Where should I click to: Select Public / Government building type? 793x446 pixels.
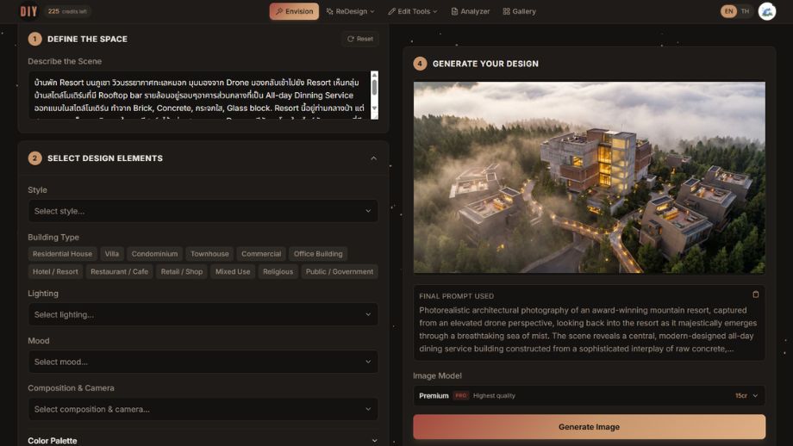point(340,271)
